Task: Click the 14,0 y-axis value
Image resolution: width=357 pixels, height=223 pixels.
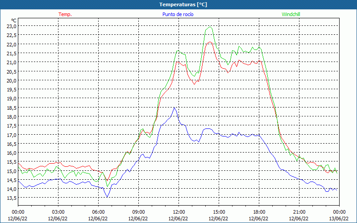Action: tap(12, 189)
